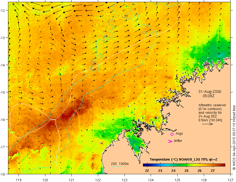This screenshot has width=236, height=182.
Task: Click the '31-Aug 05Z' text
Action: 208,116
